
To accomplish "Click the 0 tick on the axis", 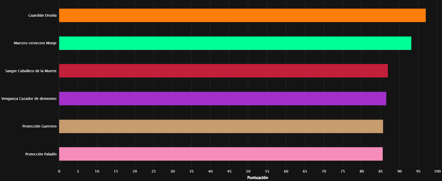I will pos(59,171).
